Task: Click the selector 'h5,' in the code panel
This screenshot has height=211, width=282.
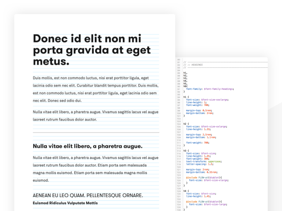Action: pos(185,84)
